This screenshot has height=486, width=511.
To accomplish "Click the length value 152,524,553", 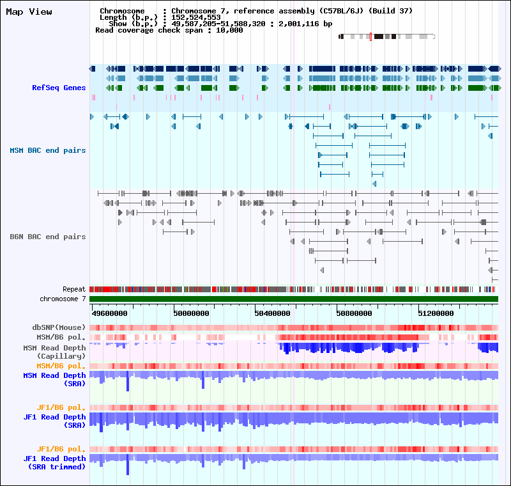I will pos(196,17).
